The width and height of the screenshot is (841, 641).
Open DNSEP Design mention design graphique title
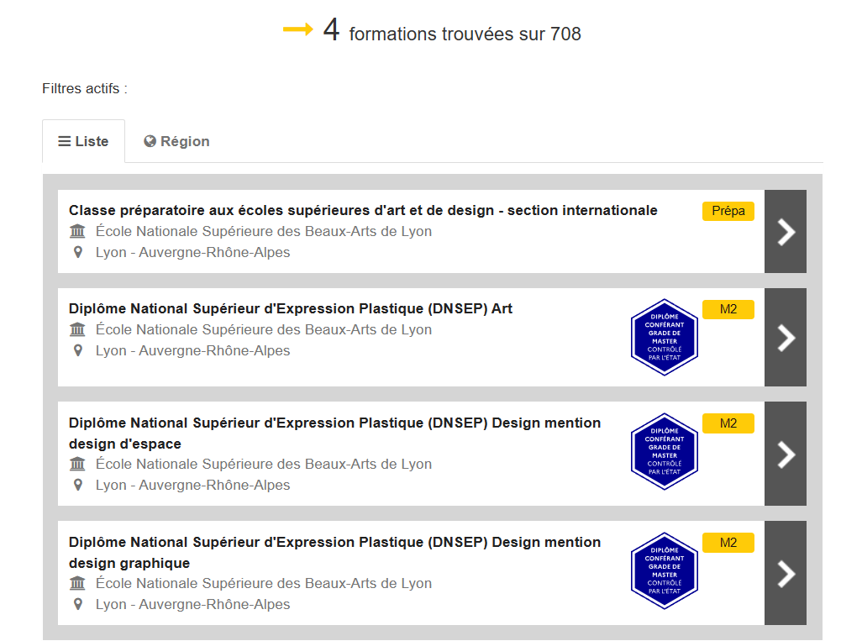[334, 553]
